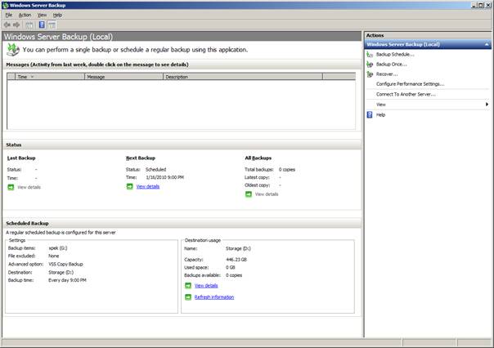
Task: Click Help entry in Actions pane
Action: 380,115
